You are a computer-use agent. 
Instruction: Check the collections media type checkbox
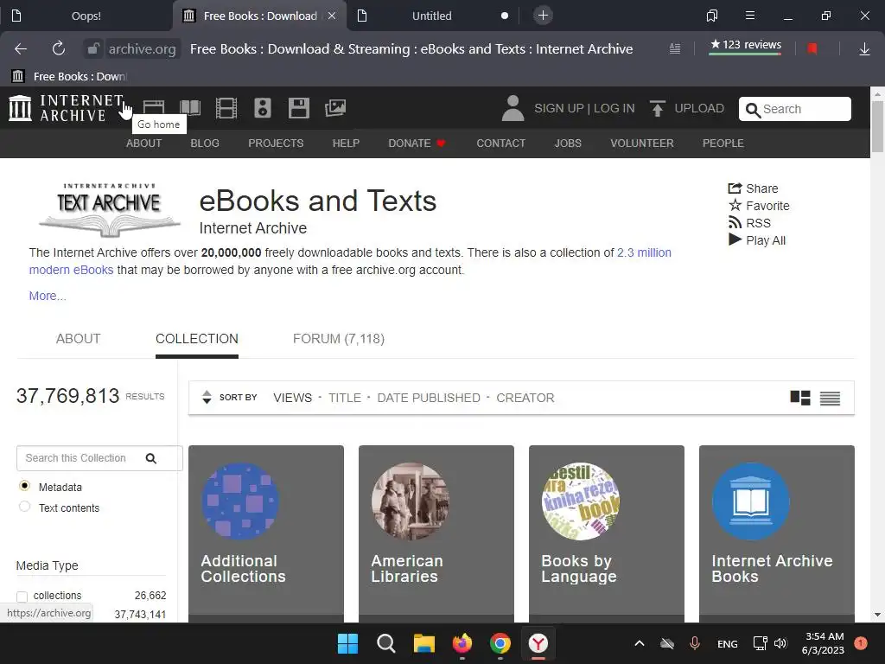click(22, 597)
